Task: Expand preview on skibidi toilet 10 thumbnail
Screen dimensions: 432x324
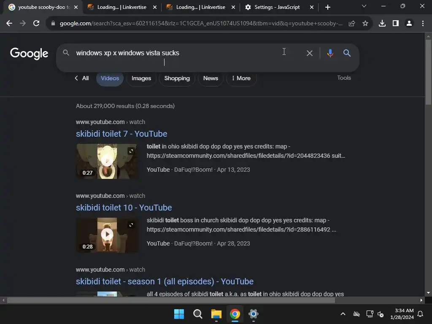Action: coord(131,225)
